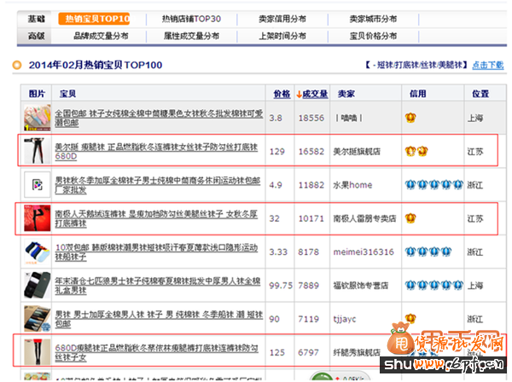Click seller name 美尔挺旗舰店

click(x=358, y=151)
